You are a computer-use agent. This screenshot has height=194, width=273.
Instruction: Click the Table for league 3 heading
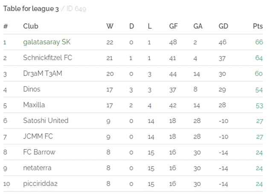(x=31, y=9)
